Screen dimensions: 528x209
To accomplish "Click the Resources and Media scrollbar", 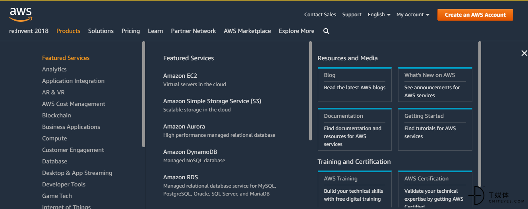I will coord(480,114).
